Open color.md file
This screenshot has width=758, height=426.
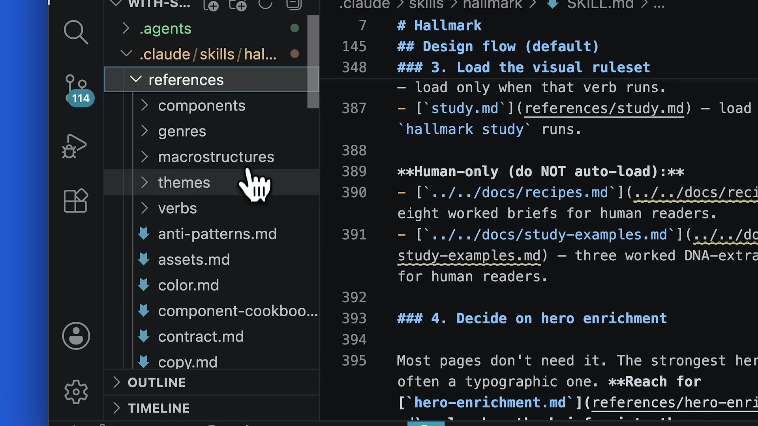188,285
